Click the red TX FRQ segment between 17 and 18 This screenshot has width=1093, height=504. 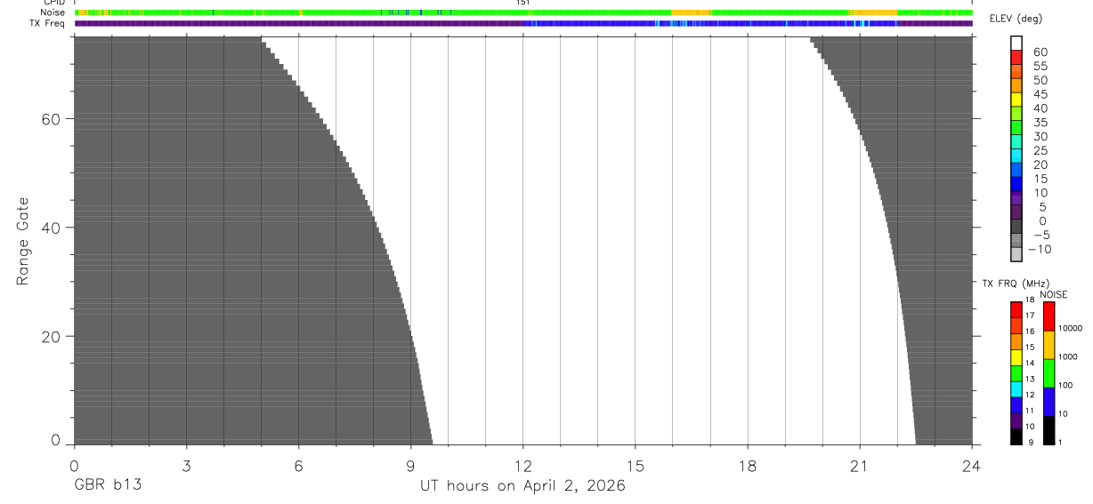1016,309
